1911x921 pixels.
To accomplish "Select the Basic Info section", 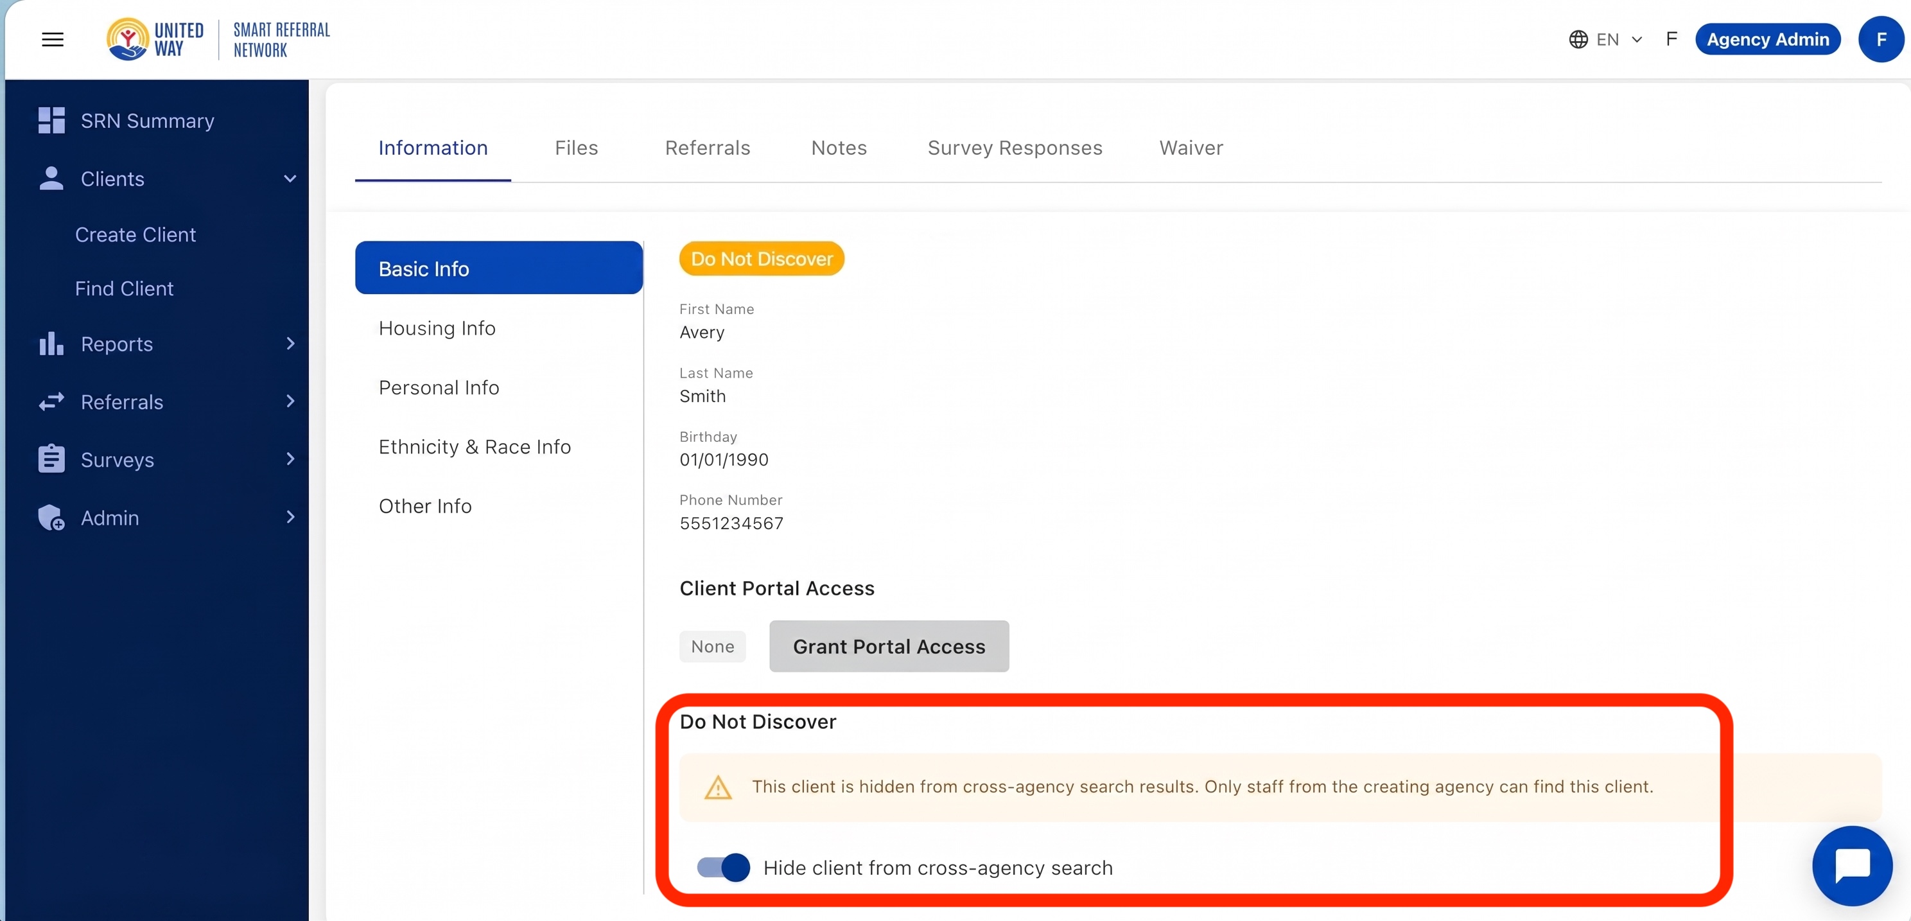I will tap(498, 268).
